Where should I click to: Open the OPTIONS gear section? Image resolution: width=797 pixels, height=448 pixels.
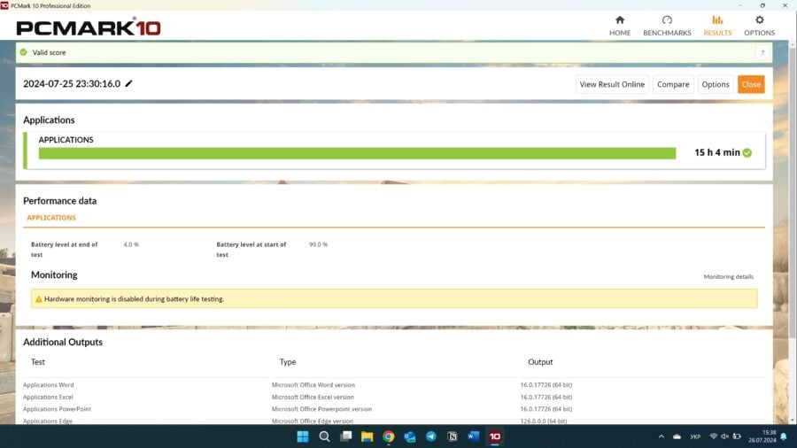click(x=760, y=26)
